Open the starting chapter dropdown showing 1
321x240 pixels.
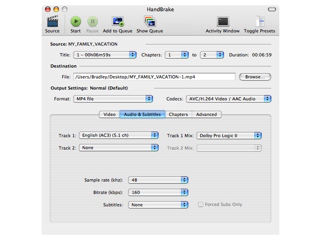(x=177, y=54)
